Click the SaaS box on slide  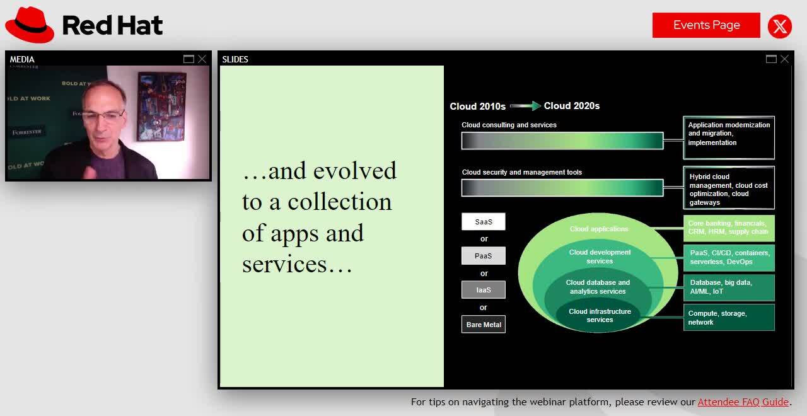point(484,222)
